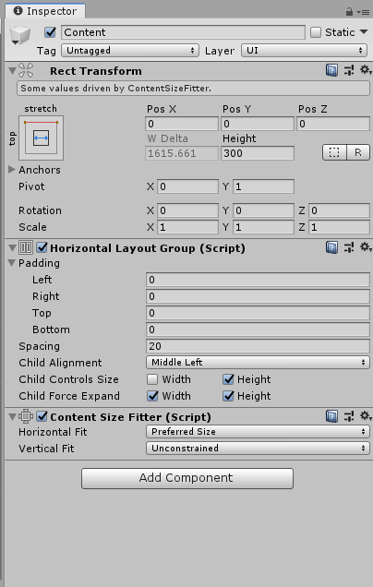The height and width of the screenshot is (587, 373).
Task: Click the anchor preset stretch box
Action: (x=41, y=138)
